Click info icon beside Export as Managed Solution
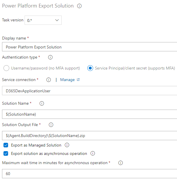 (x=67, y=145)
